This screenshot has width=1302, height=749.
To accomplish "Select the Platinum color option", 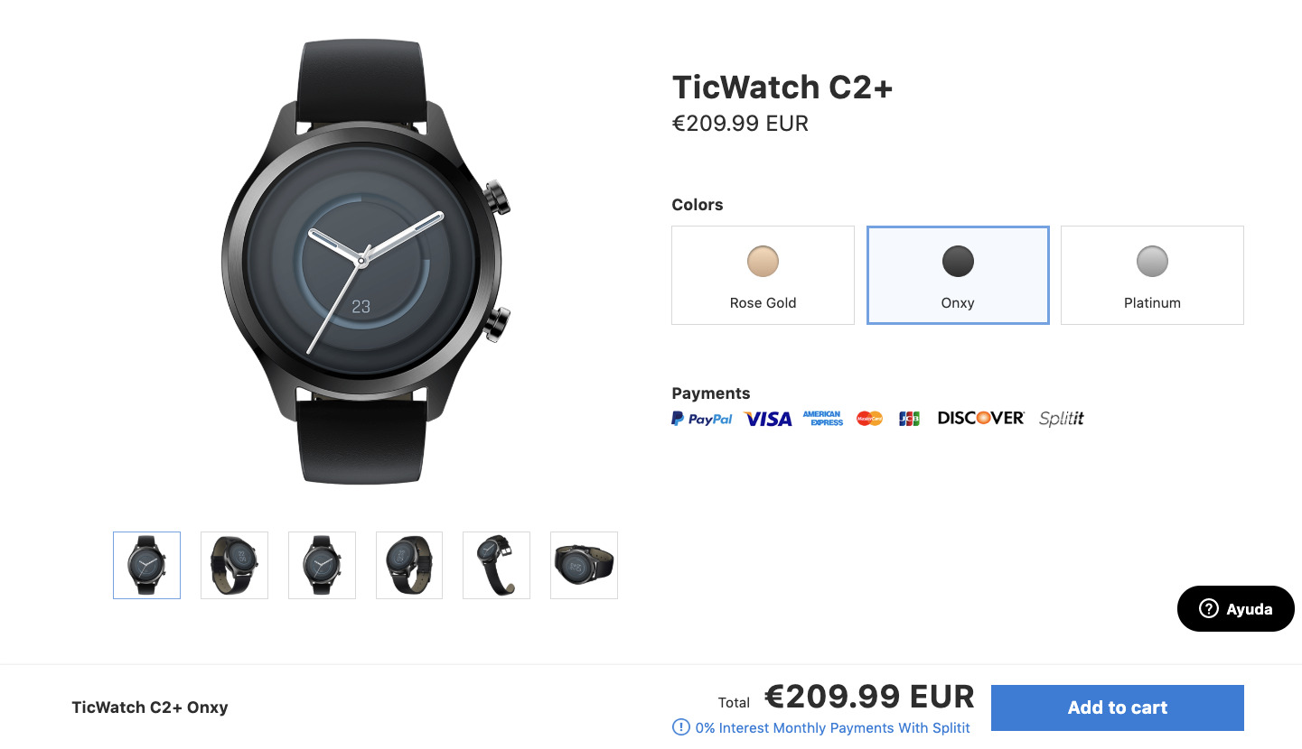I will coord(1152,275).
